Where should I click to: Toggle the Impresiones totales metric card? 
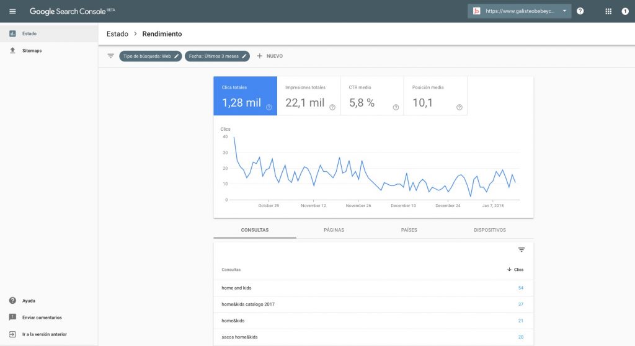(308, 96)
